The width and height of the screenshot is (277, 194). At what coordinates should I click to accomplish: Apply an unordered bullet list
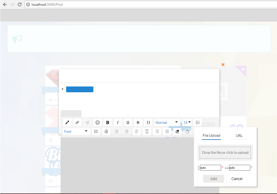[x=96, y=131]
